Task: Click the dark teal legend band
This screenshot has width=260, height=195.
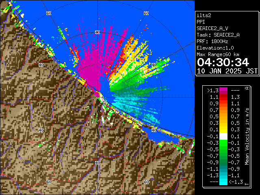Action: [223, 168]
